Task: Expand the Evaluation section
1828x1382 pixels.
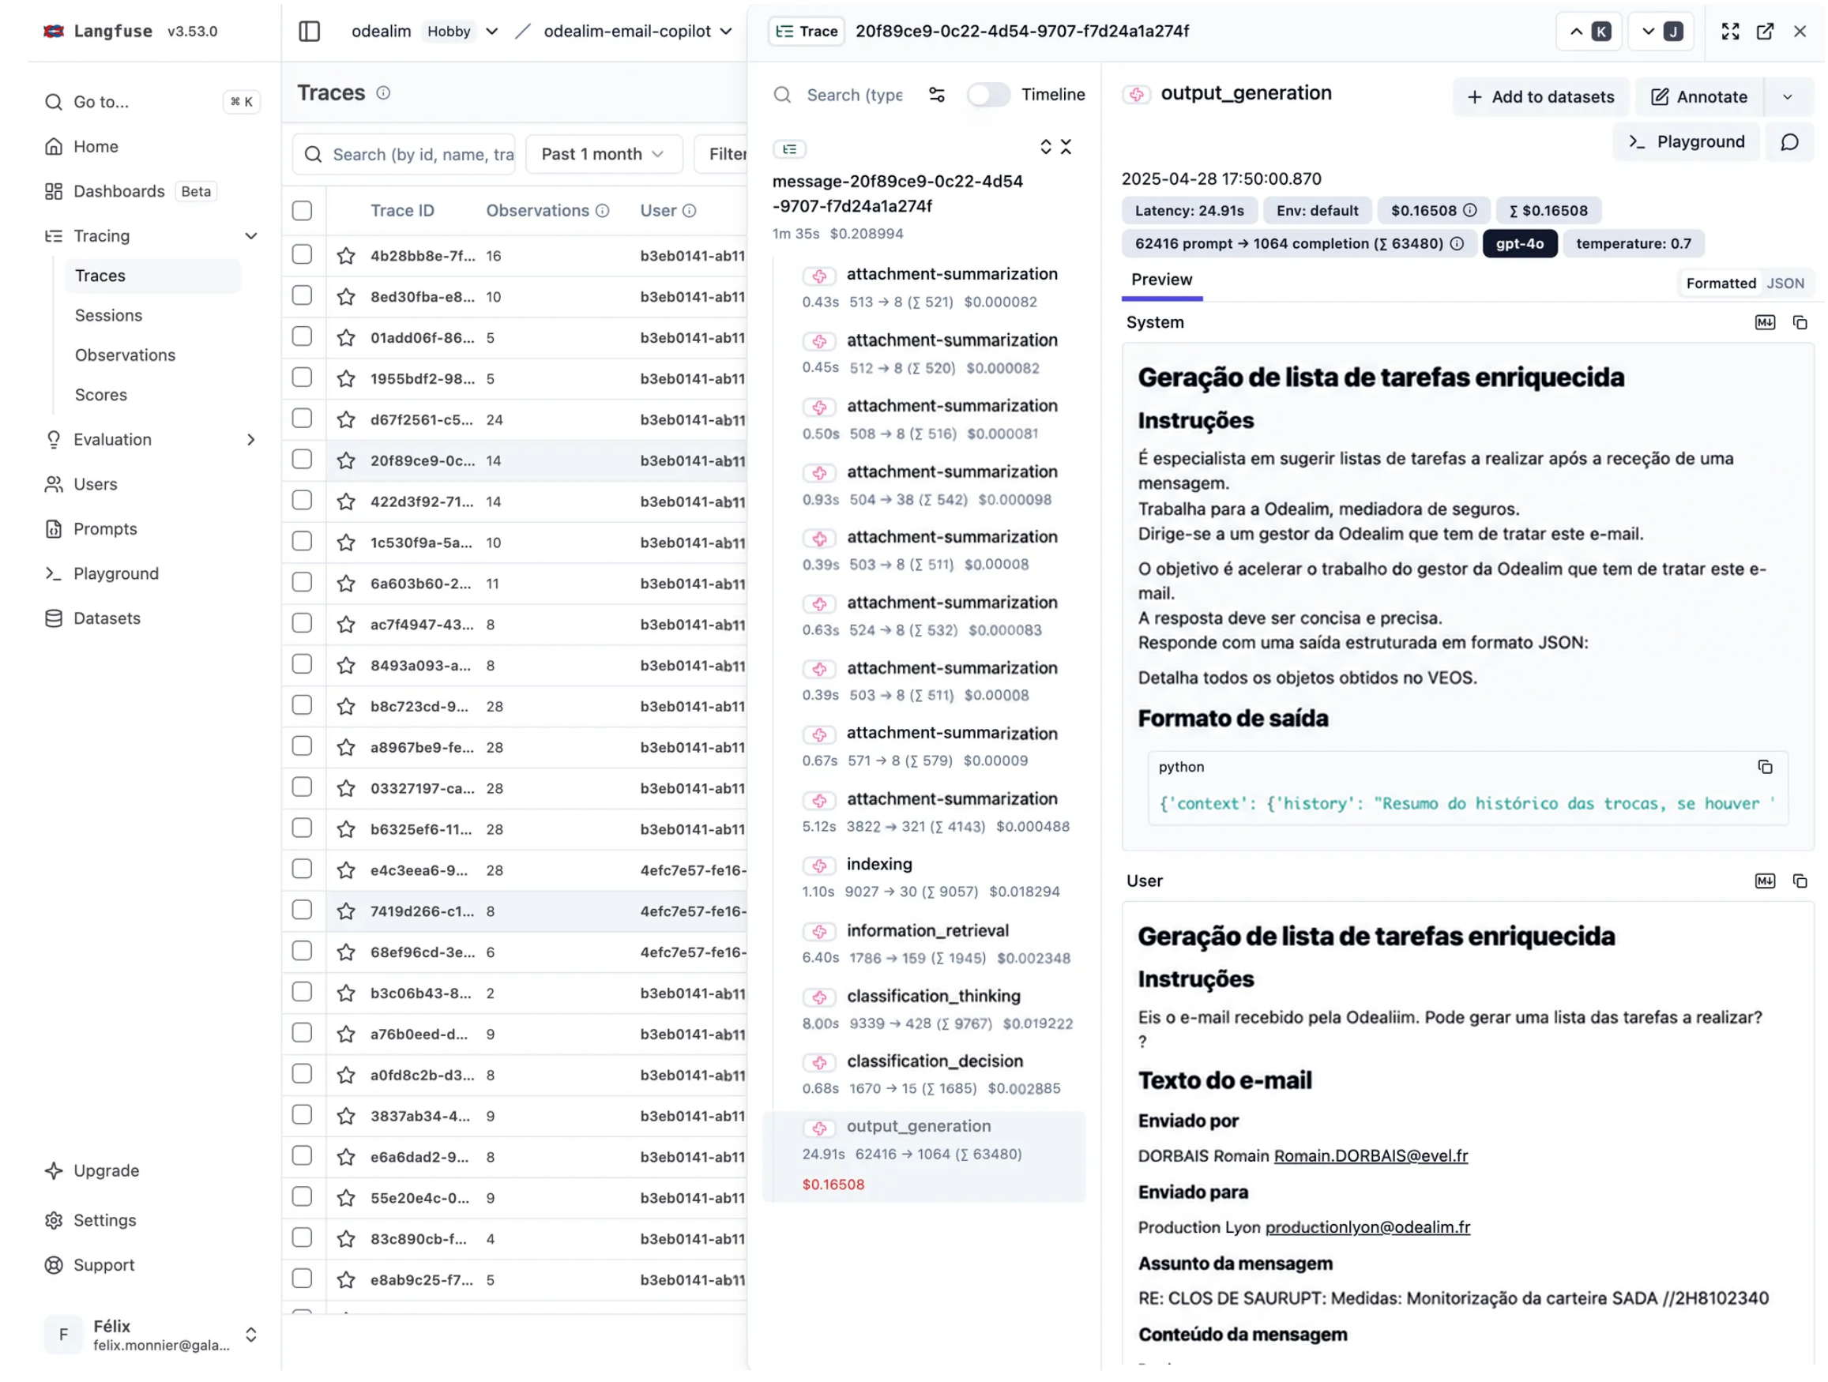Action: point(250,441)
